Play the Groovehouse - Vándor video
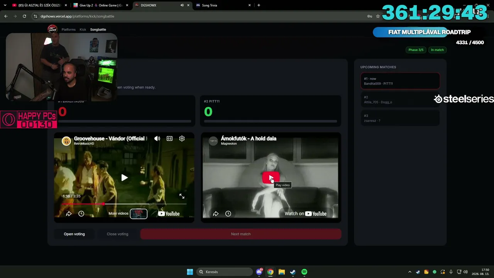The width and height of the screenshot is (494, 278). coord(124,178)
